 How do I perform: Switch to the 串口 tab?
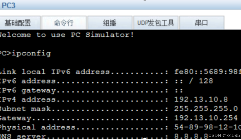[202, 23]
